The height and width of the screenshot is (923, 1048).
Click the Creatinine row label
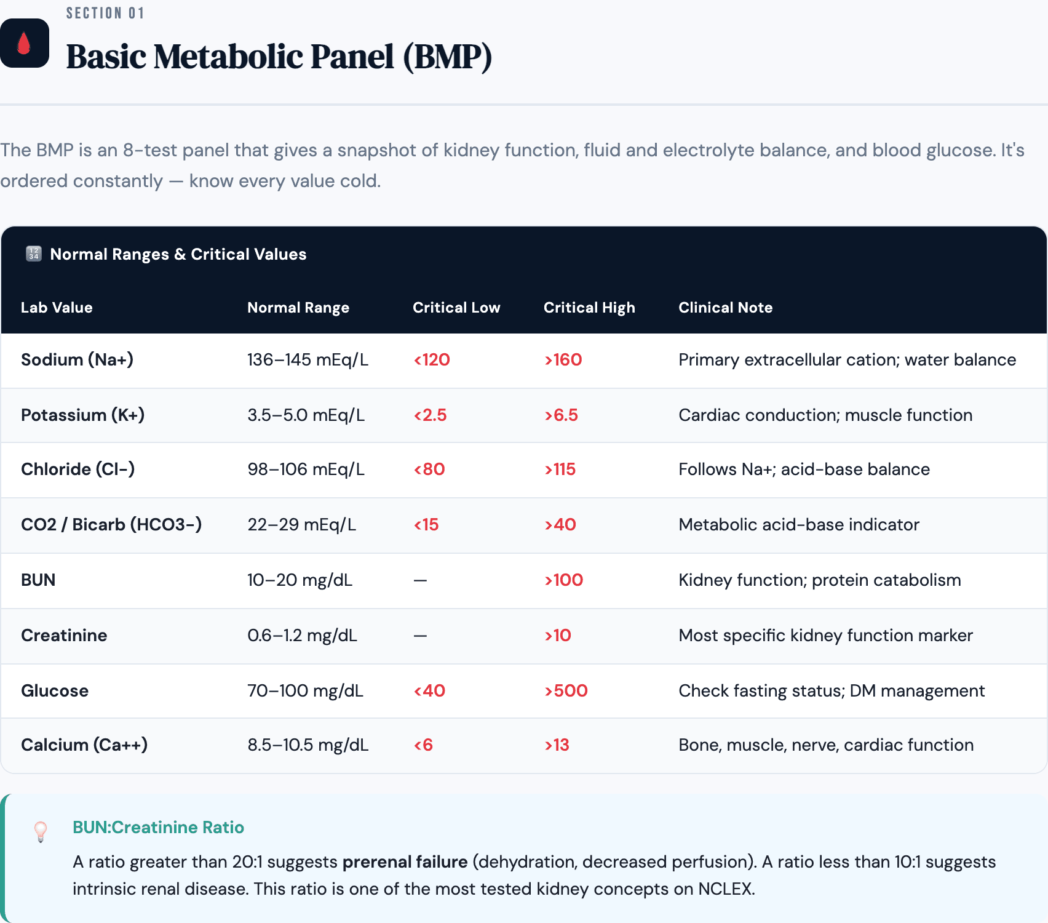tap(64, 636)
